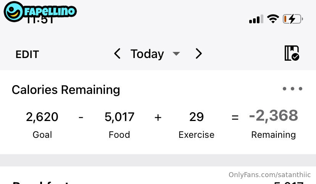Viewport: 316px width, 184px height.
Task: Open the Today date dropdown
Action: coord(147,54)
